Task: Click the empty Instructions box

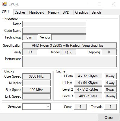Action: (69, 62)
